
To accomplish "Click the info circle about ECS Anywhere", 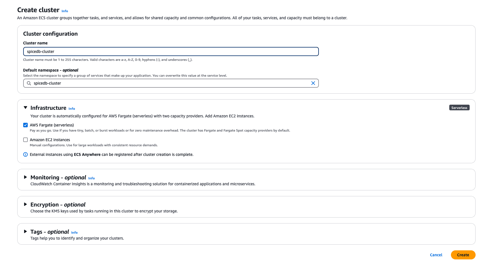I will click(x=25, y=154).
